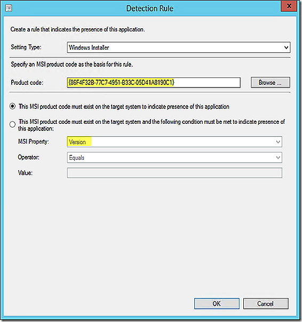Click the Value input field
The image size is (302, 322).
click(x=174, y=173)
